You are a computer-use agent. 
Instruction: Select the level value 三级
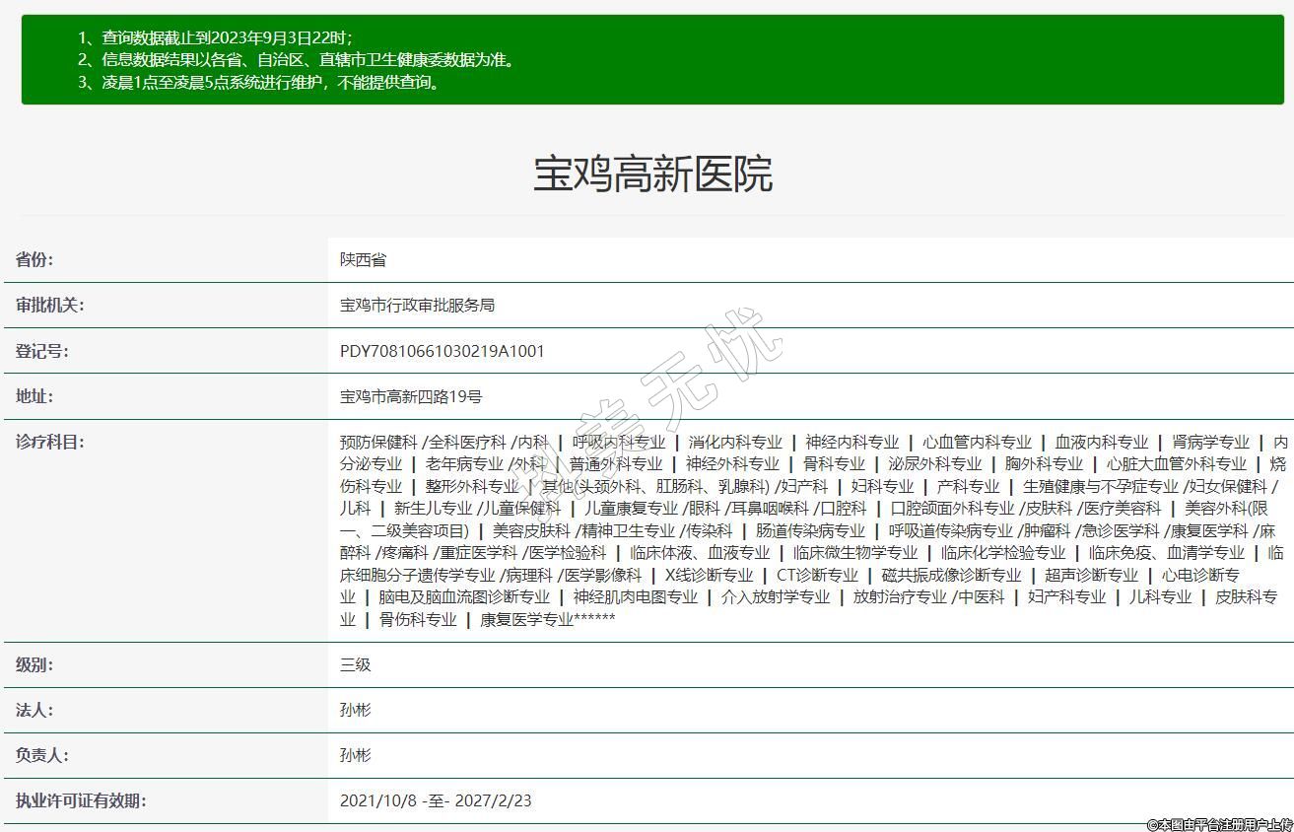click(x=355, y=664)
